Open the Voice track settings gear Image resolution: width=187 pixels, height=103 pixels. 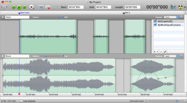pyautogui.click(x=181, y=17)
